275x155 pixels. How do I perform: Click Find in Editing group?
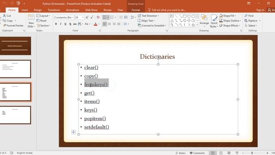[x=249, y=15]
